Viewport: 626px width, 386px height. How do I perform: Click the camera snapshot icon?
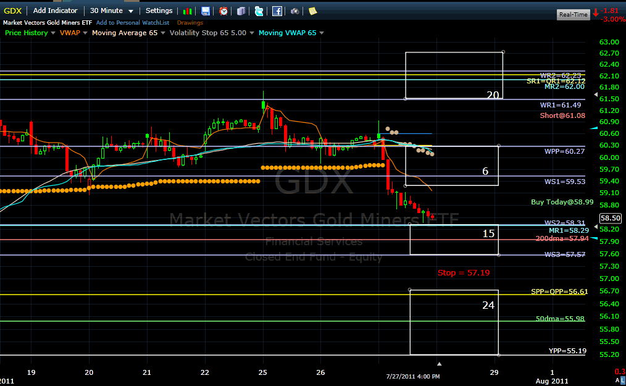pos(294,11)
